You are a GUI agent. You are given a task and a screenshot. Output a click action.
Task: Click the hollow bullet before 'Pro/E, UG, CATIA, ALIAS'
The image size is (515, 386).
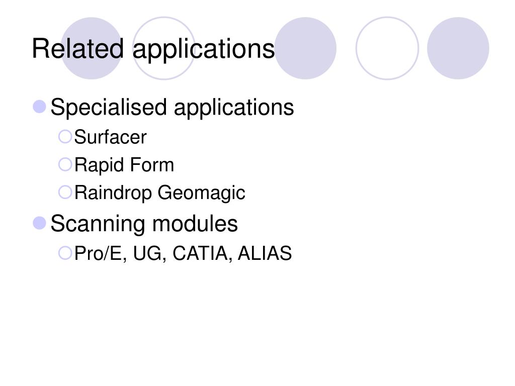coord(65,253)
